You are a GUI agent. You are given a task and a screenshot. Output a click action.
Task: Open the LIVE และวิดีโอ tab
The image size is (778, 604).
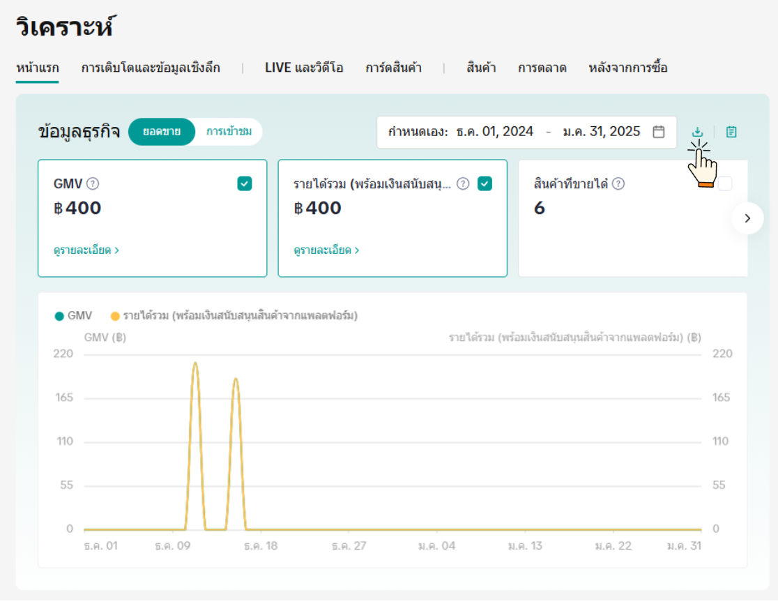point(304,68)
